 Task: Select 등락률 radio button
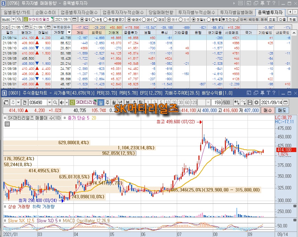click(209, 19)
